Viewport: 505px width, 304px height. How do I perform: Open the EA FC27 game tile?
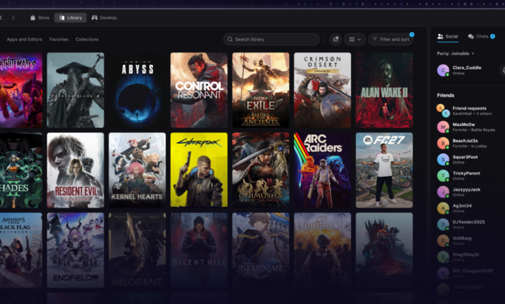[x=384, y=170]
